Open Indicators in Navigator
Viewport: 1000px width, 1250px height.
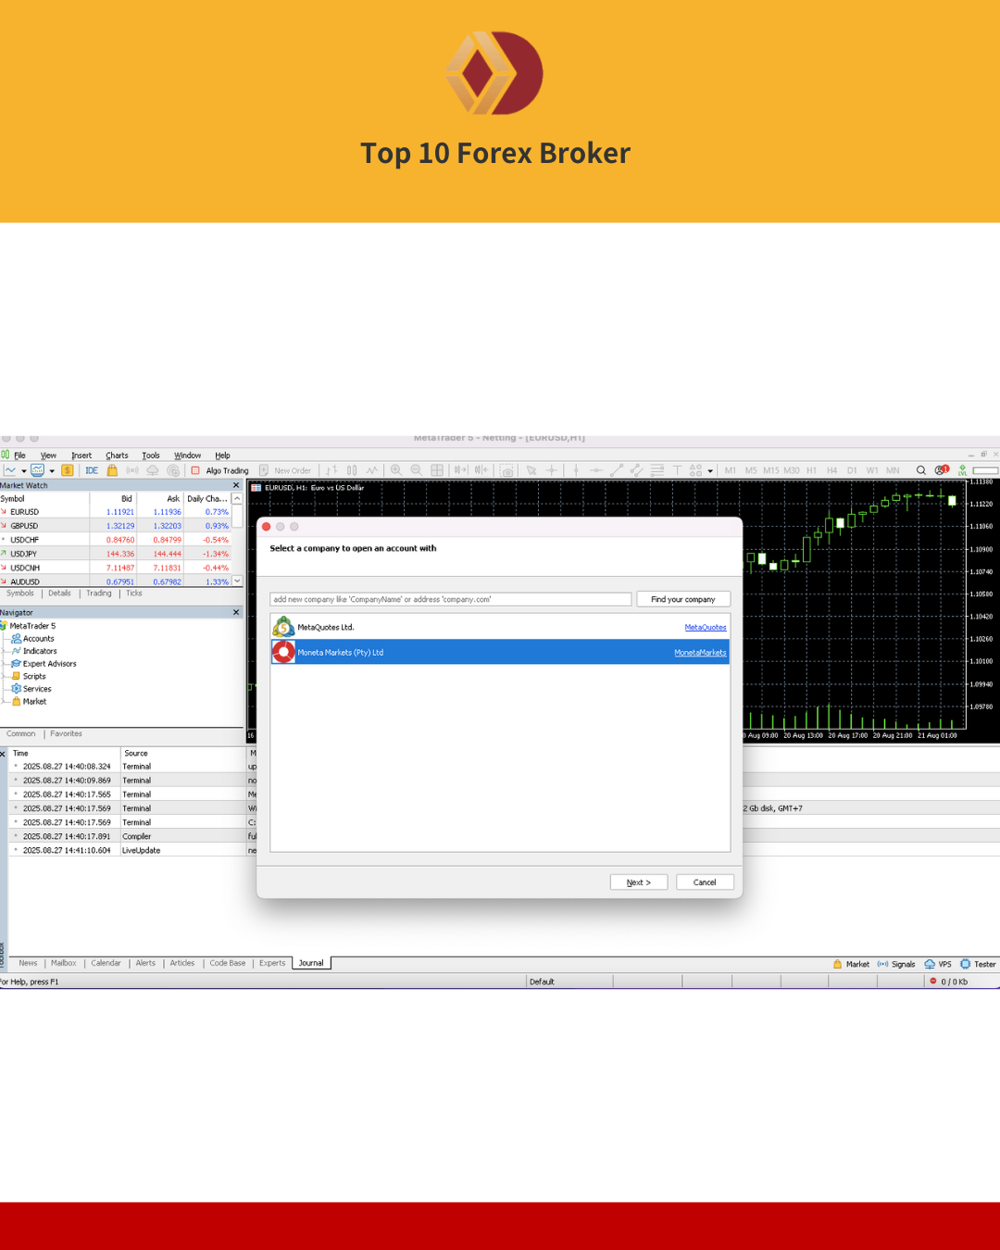pyautogui.click(x=40, y=651)
